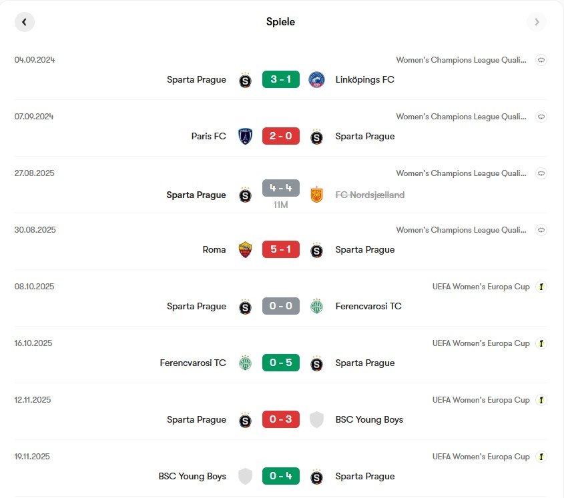This screenshot has width=564, height=498.
Task: Open the Roma team name link
Action: coord(214,250)
